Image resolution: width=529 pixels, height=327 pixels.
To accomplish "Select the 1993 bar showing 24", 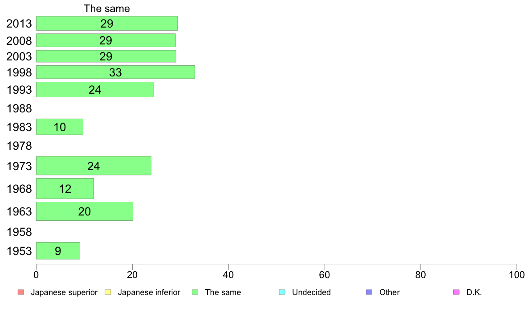I will click(x=95, y=90).
